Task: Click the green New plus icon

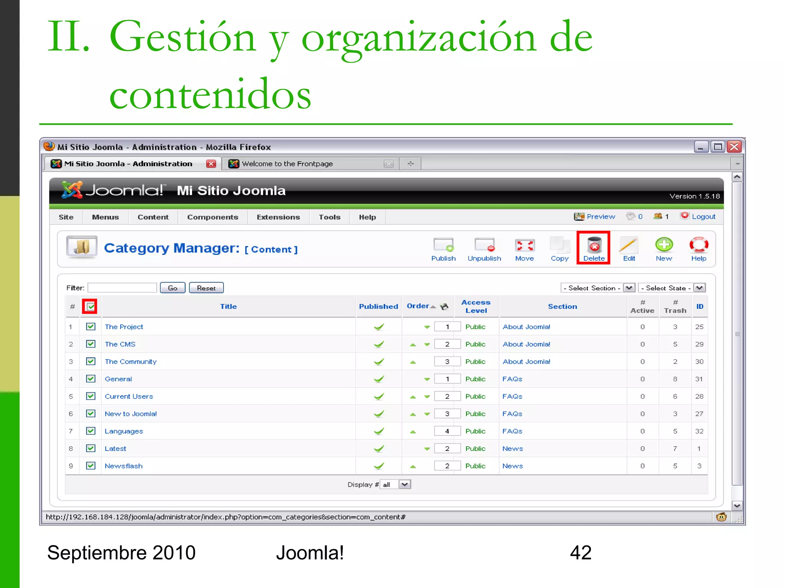Action: pyautogui.click(x=664, y=245)
